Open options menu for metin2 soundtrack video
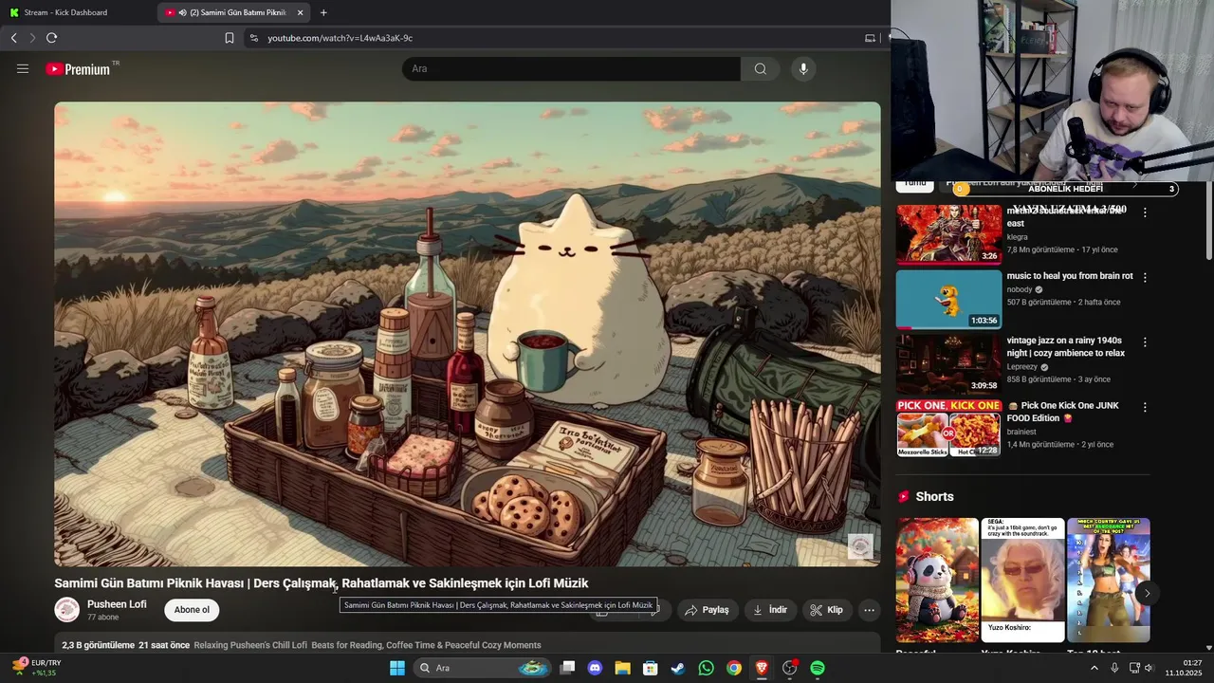The height and width of the screenshot is (683, 1214). pyautogui.click(x=1145, y=212)
